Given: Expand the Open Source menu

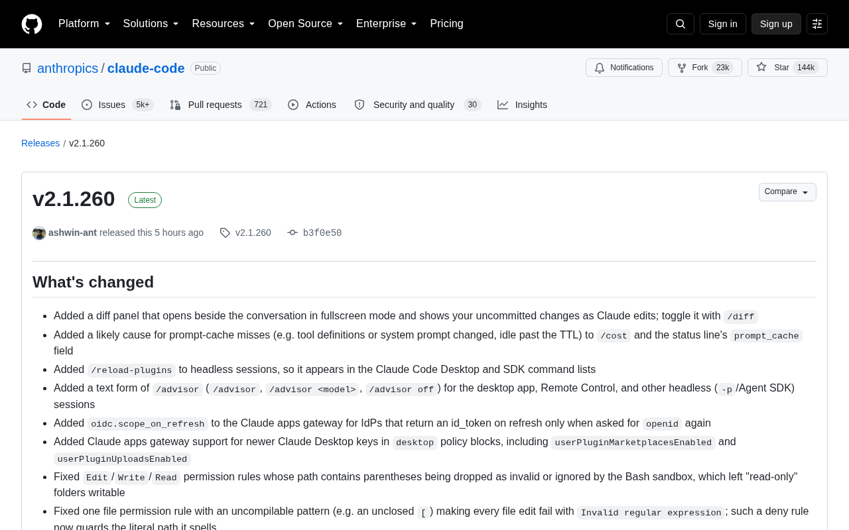Looking at the screenshot, I should click(306, 24).
